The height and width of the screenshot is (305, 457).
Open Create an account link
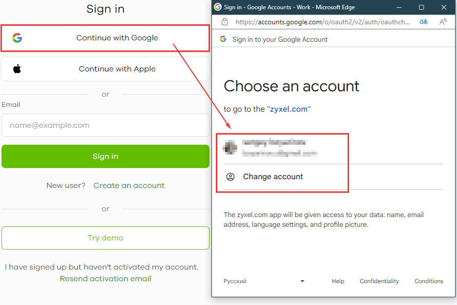[x=129, y=186]
